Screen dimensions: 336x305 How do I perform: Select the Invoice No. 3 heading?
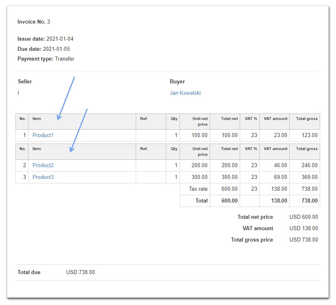(x=34, y=22)
